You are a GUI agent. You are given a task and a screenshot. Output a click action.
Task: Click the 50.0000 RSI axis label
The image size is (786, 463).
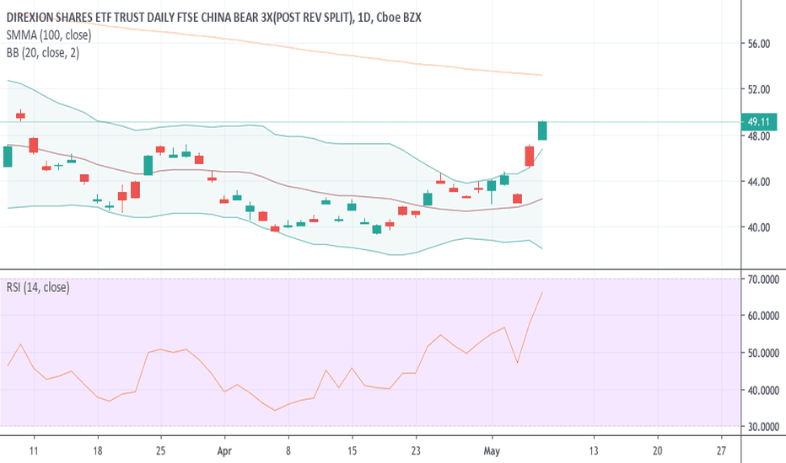tap(763, 353)
